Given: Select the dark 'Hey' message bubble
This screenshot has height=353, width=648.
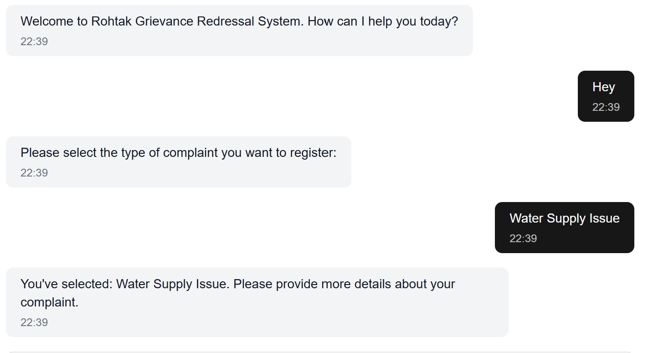Looking at the screenshot, I should (x=606, y=96).
